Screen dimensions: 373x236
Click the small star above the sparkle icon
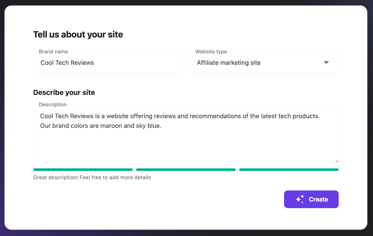(x=302, y=196)
